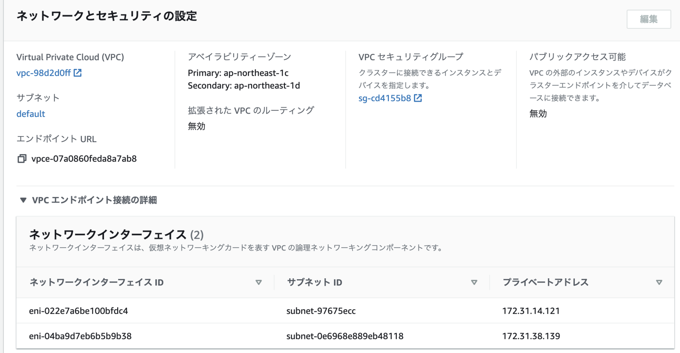
Task: Click 無効 under パブリックアクセス可能
Action: pos(538,114)
